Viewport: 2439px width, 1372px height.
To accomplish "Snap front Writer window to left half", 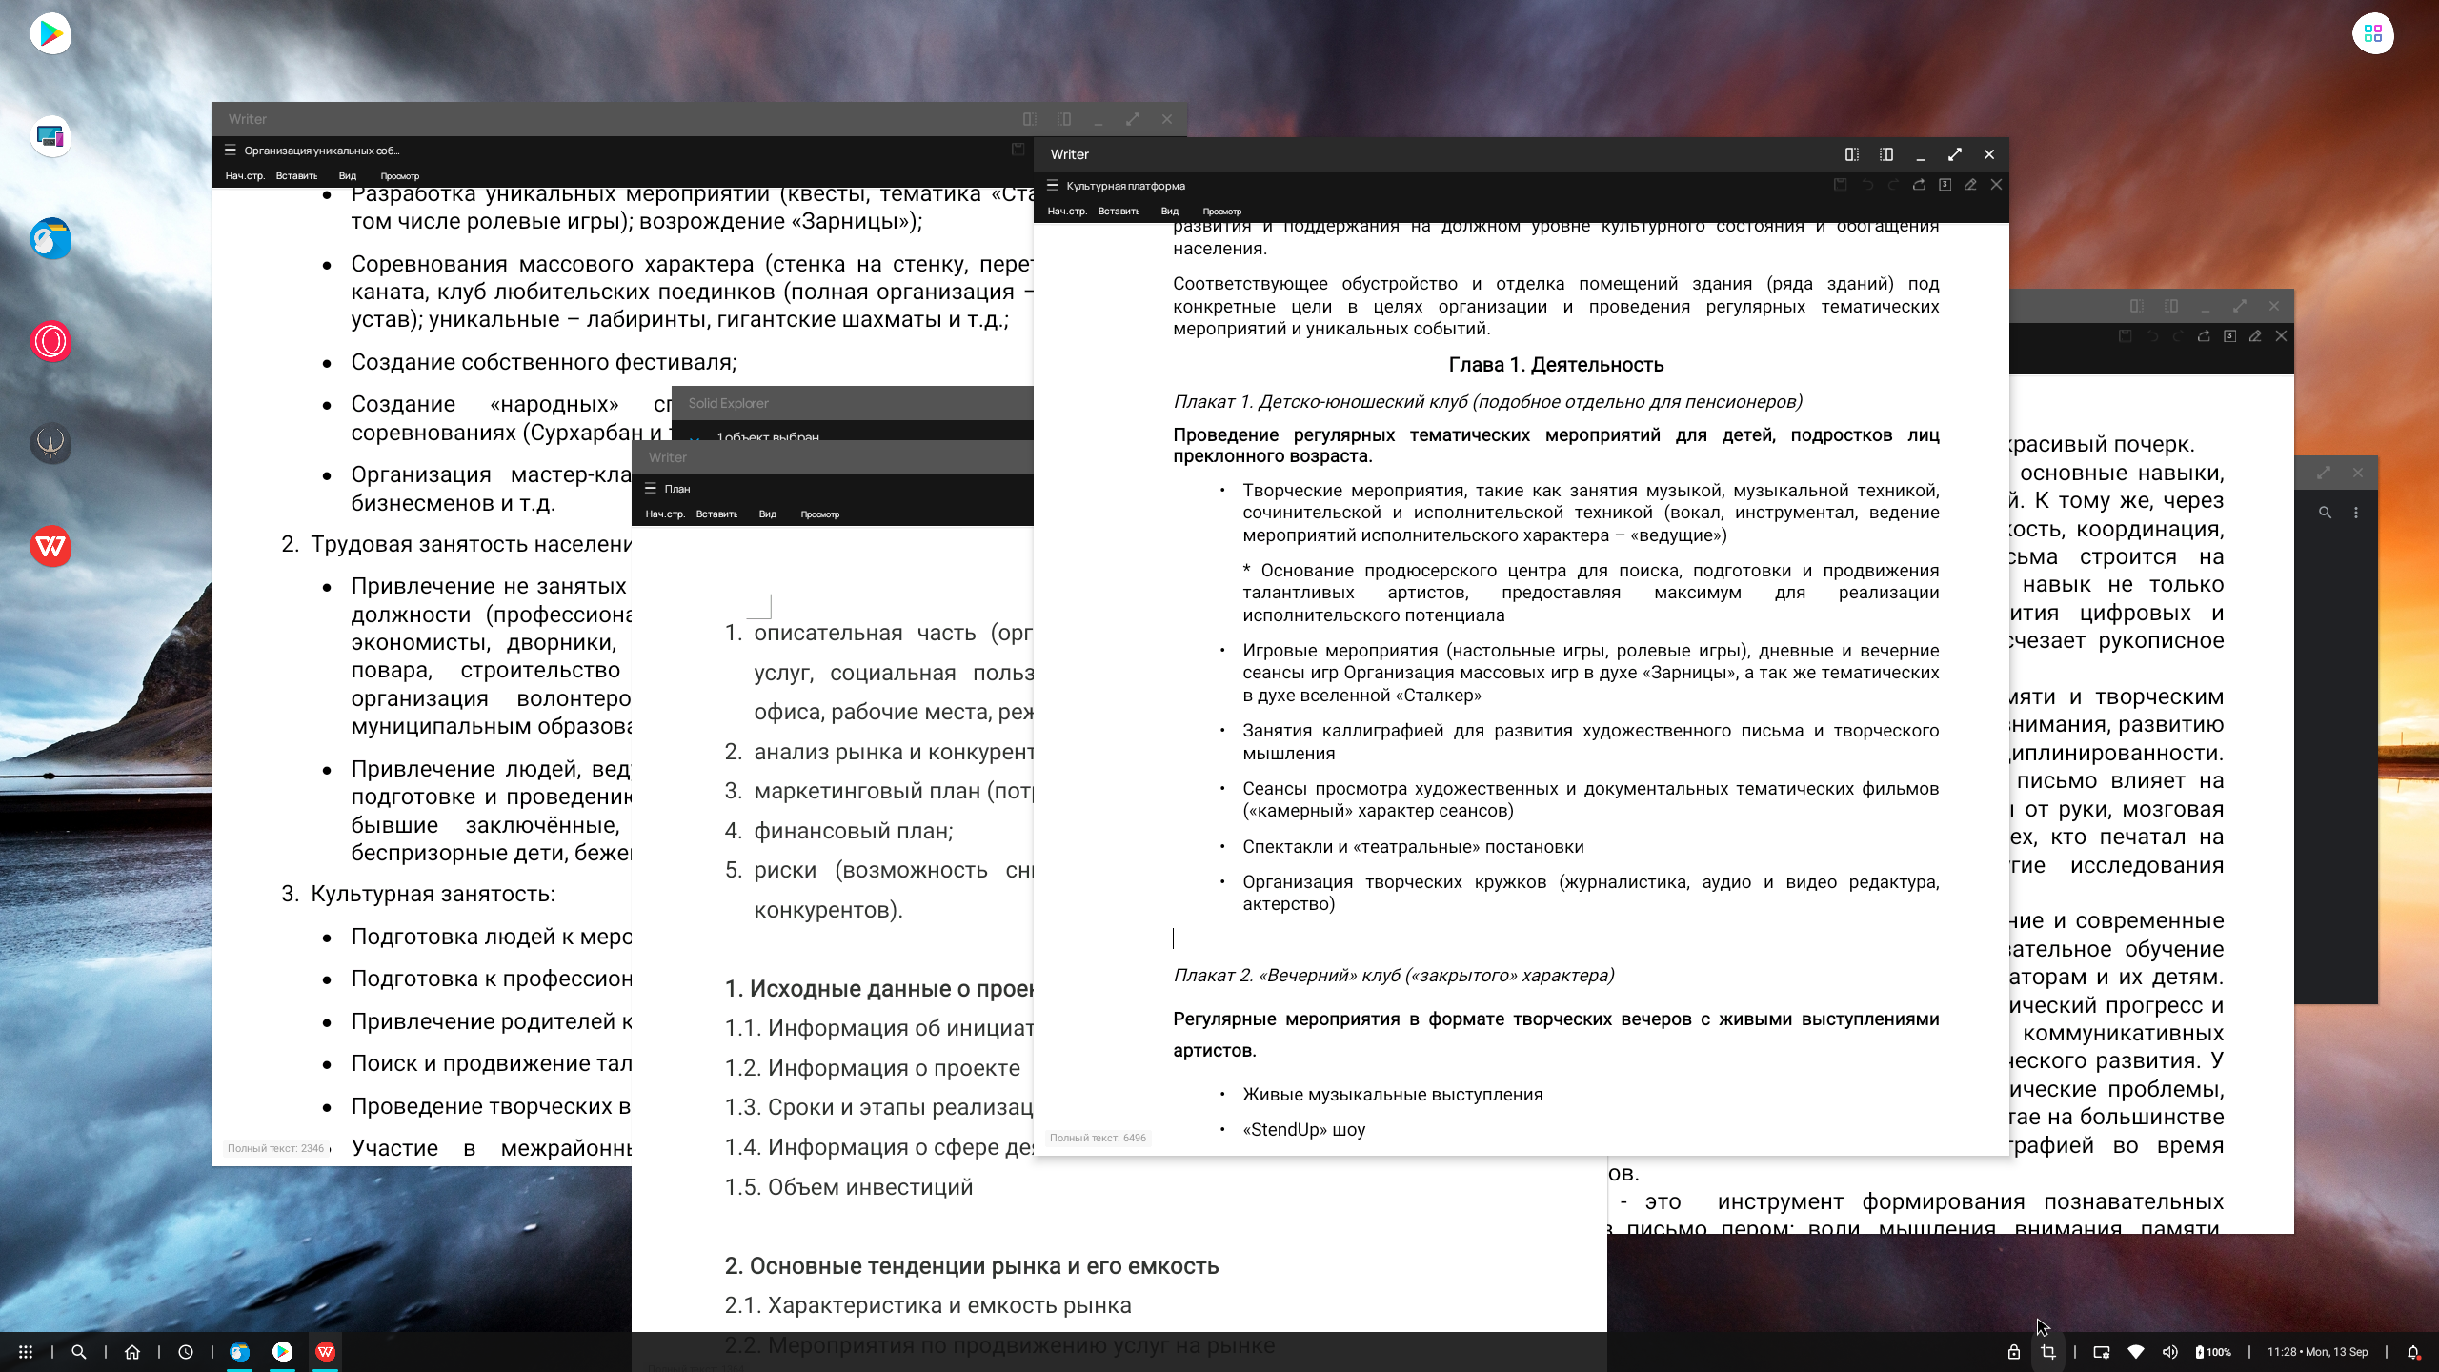I will pos(1852,154).
